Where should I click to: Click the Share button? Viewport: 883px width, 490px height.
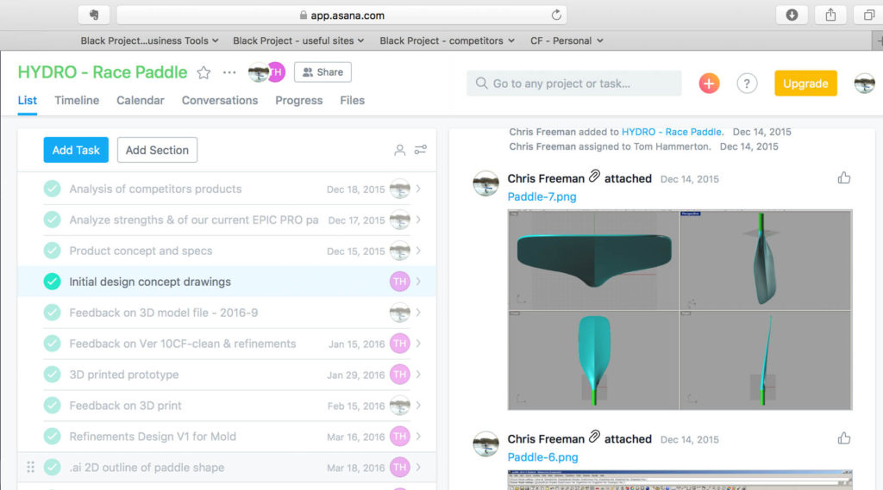click(323, 72)
